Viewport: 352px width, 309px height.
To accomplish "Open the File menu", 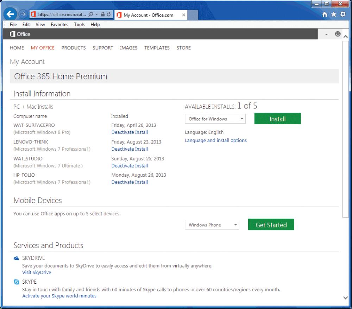I will click(x=13, y=25).
